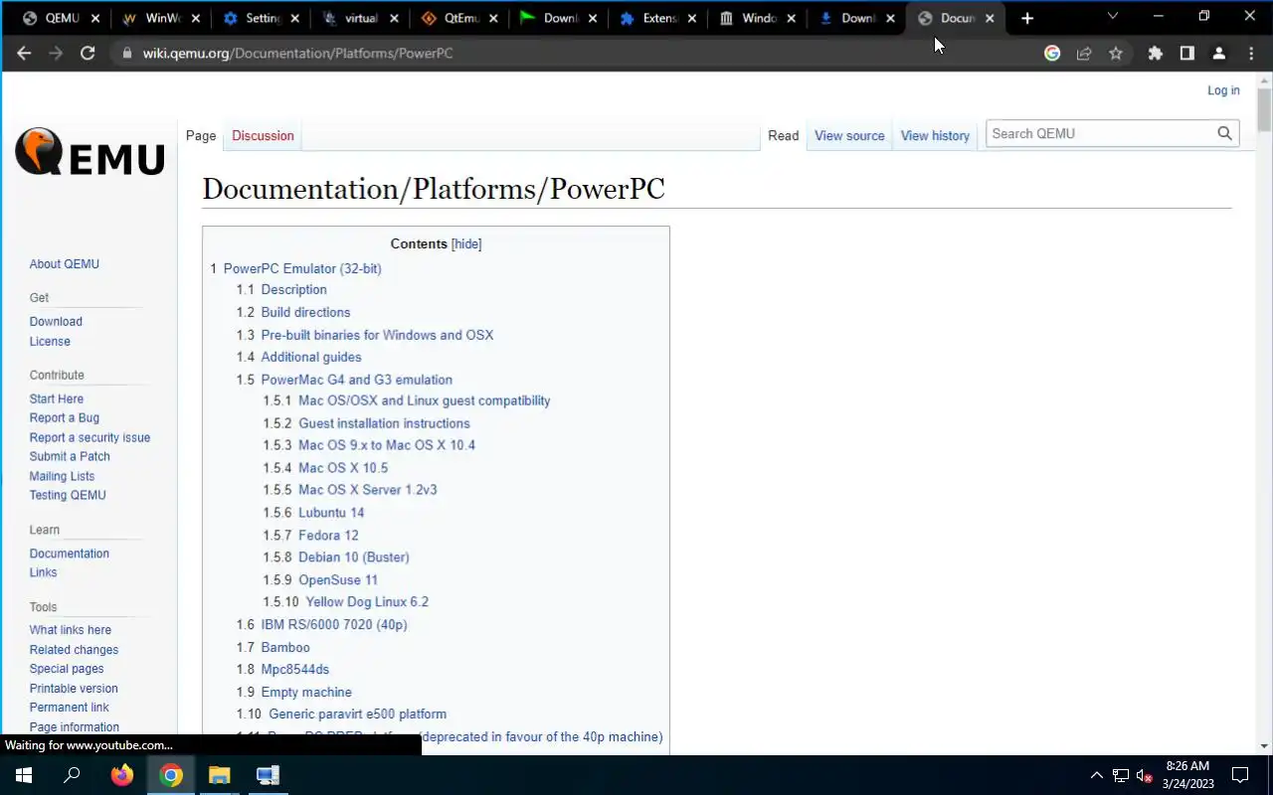Jump to Debian 10 (Buster) section
The image size is (1273, 795).
tap(354, 557)
